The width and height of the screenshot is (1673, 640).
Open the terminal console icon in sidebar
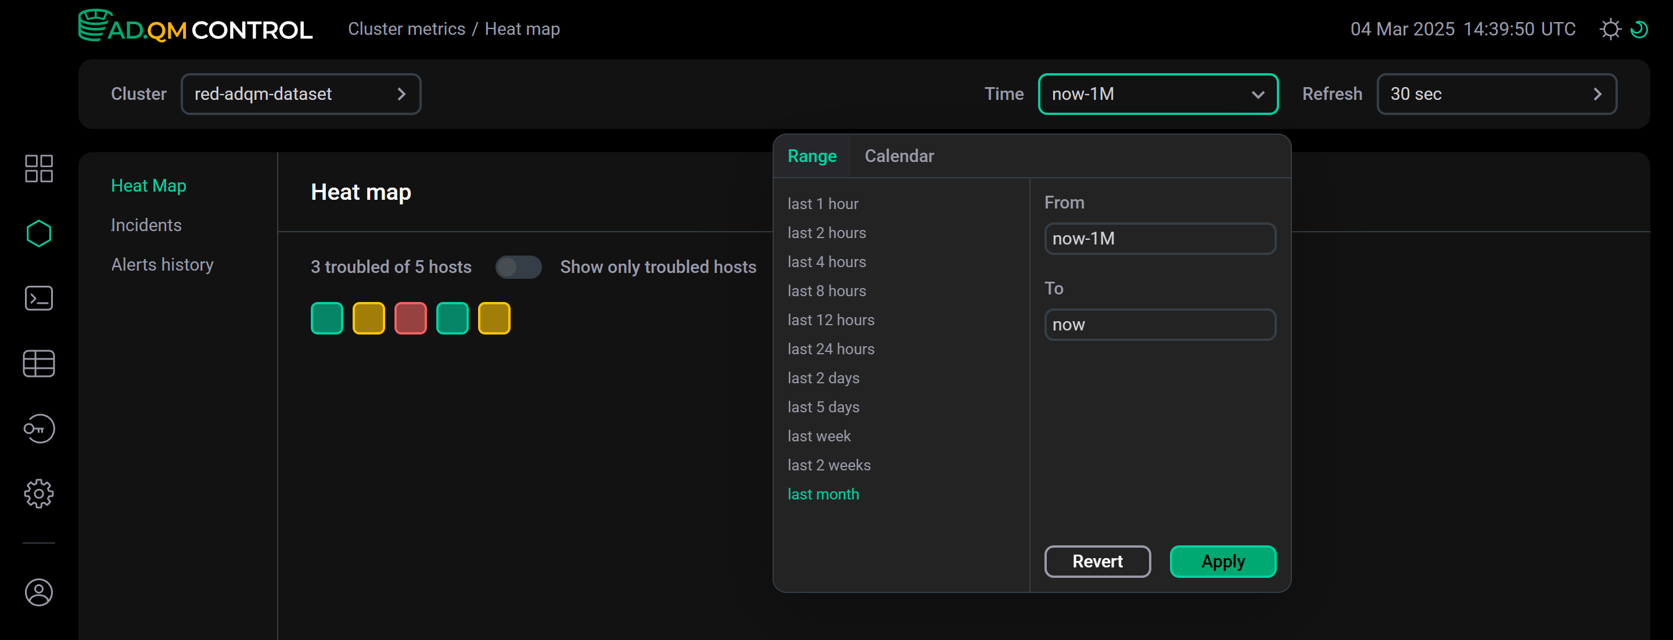point(38,298)
